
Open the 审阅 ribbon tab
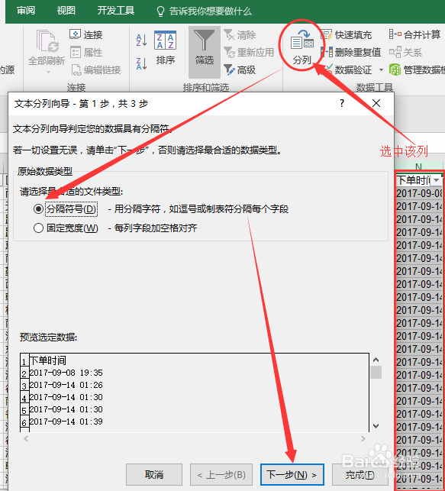click(26, 11)
